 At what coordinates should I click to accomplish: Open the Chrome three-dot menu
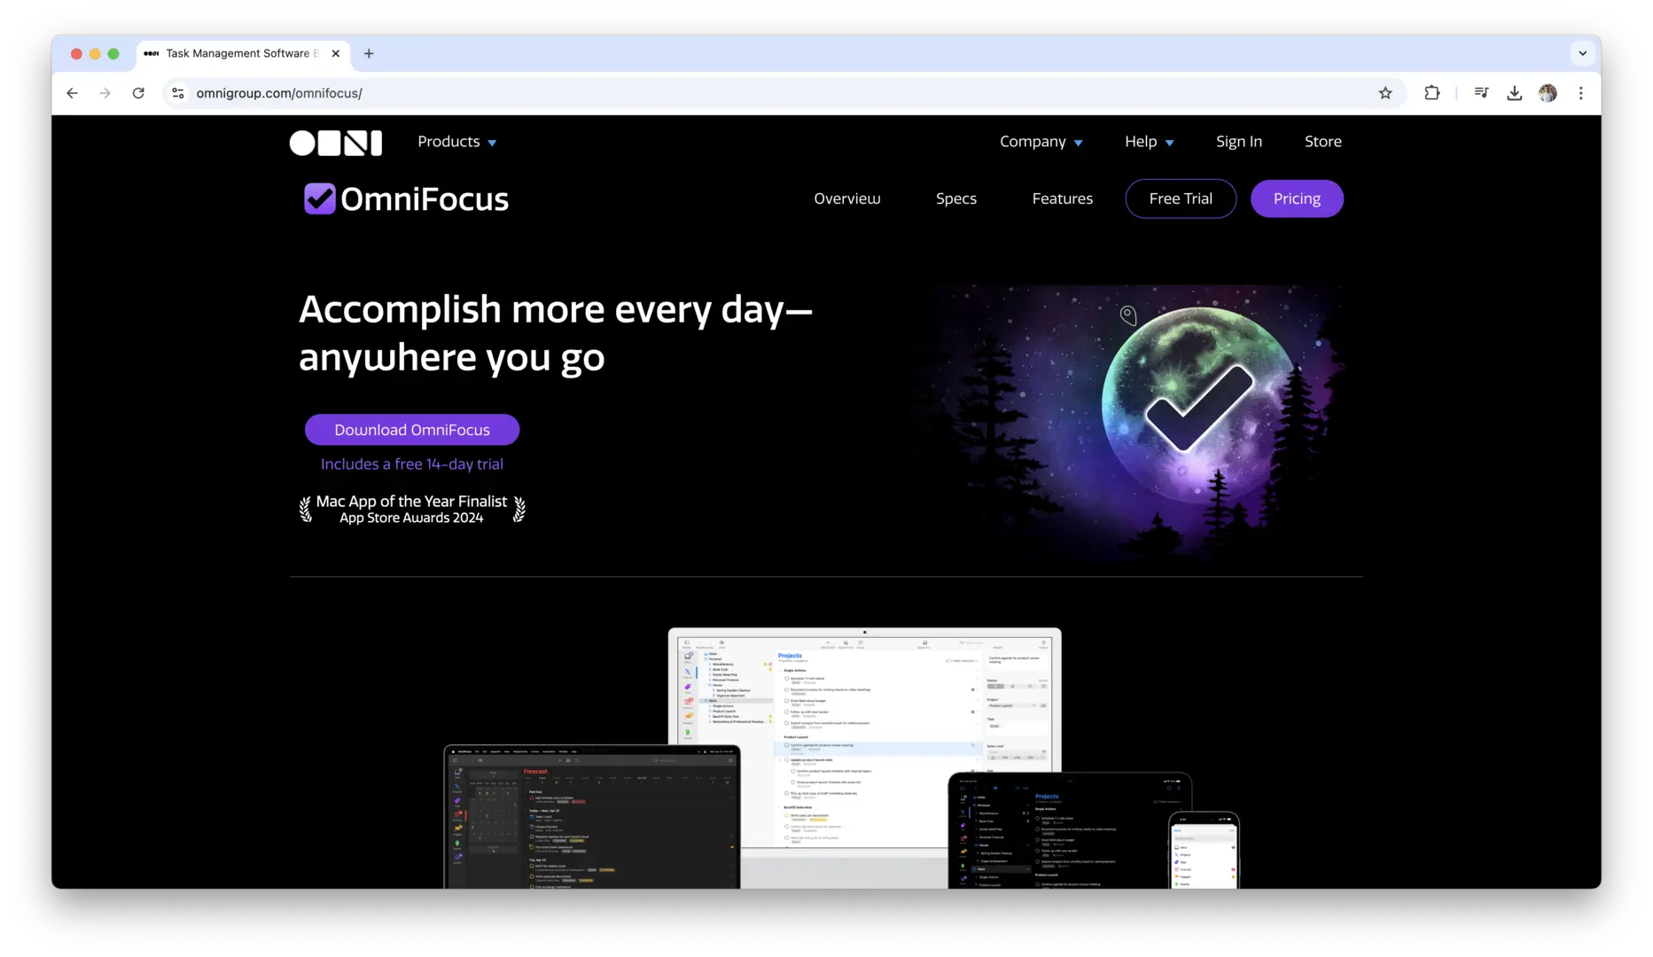point(1581,93)
